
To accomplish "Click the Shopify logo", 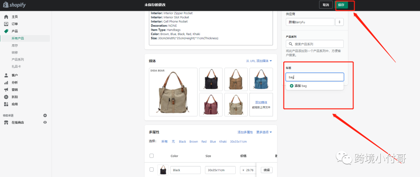I will (x=14, y=5).
